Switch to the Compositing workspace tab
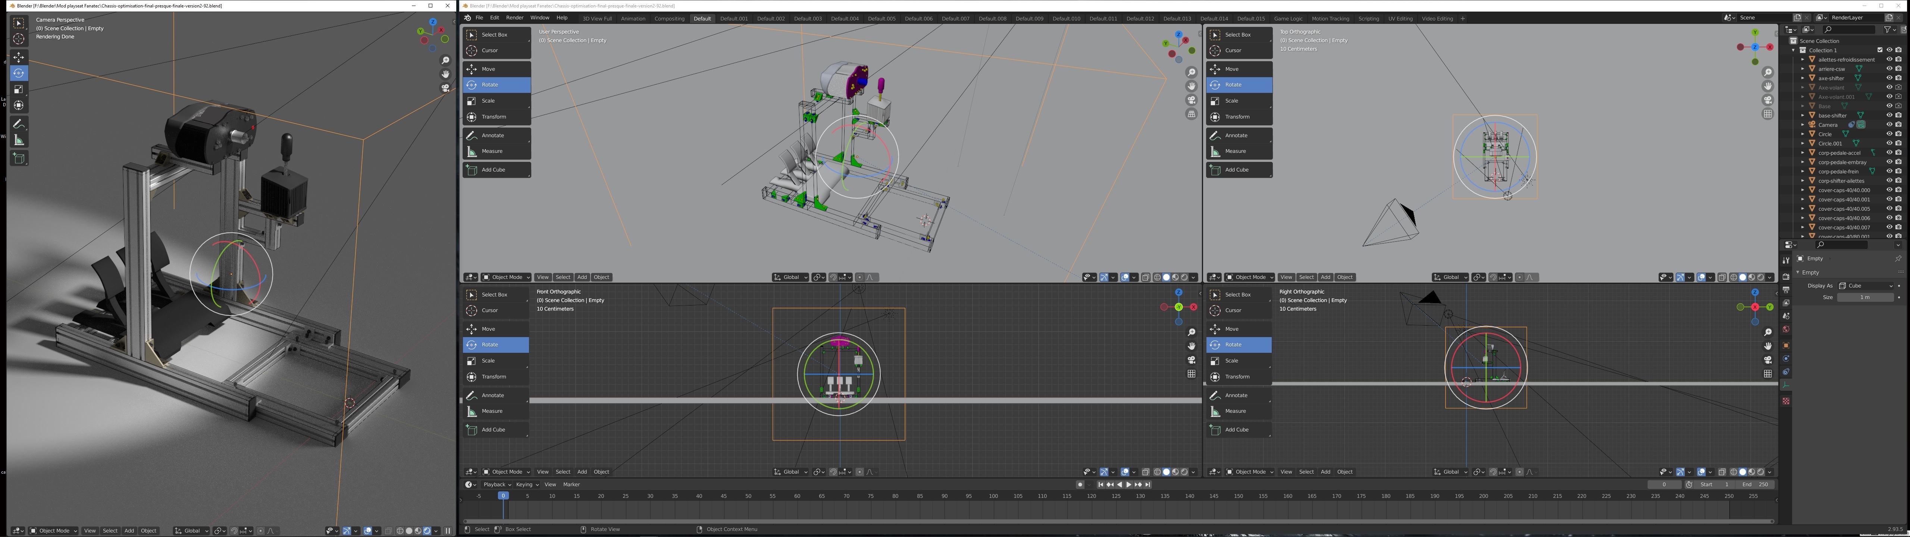The width and height of the screenshot is (1910, 537). [670, 19]
